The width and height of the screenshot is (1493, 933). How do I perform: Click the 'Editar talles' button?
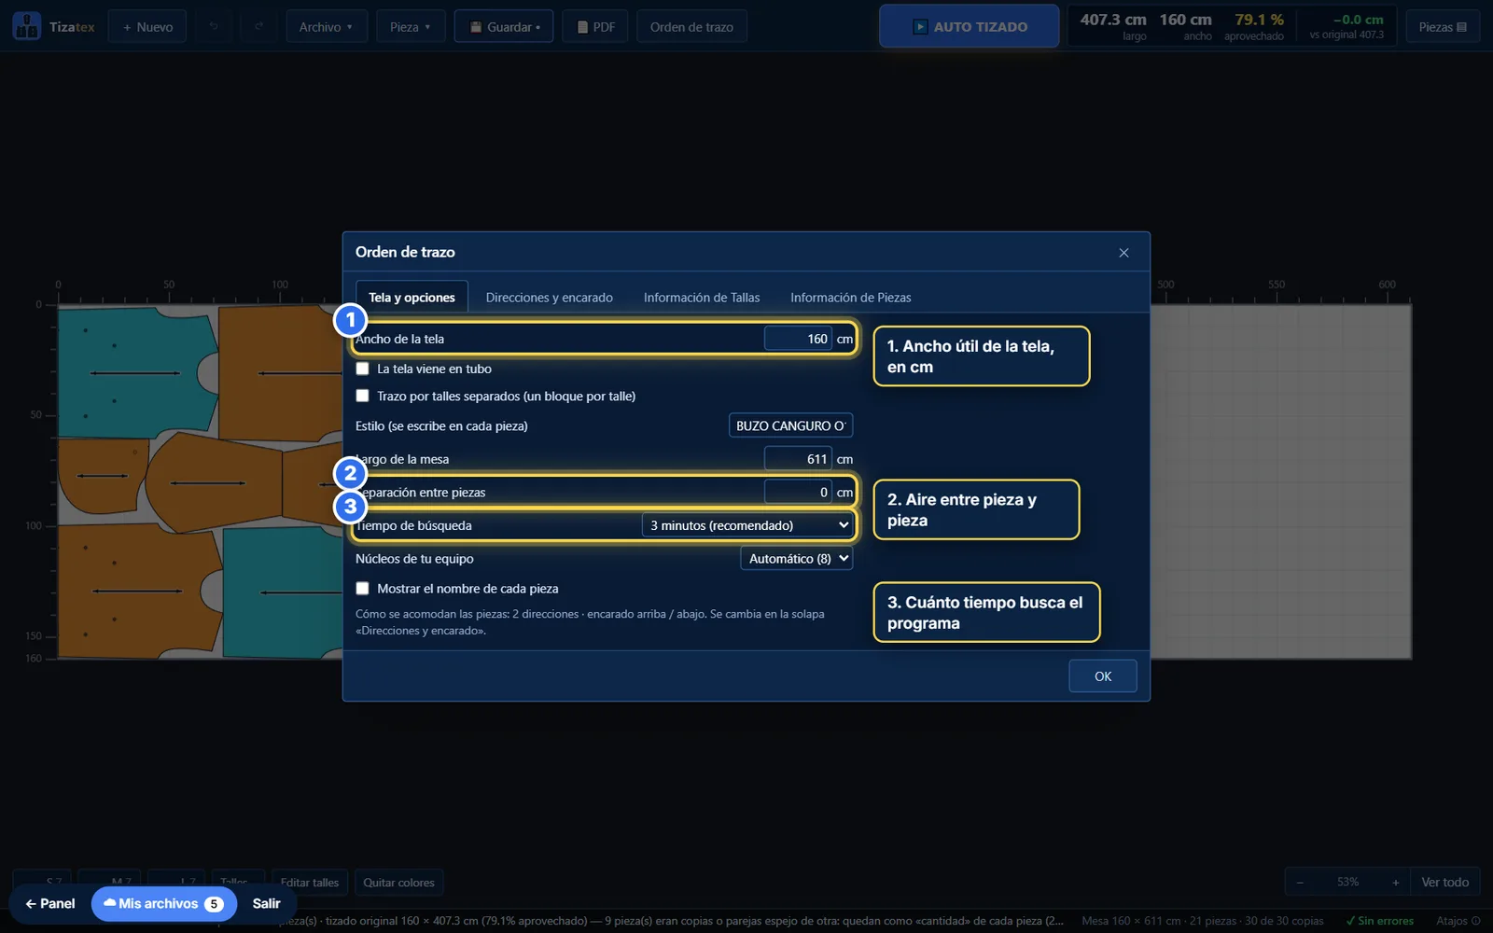(310, 883)
